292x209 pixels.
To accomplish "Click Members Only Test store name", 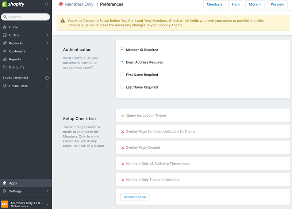I will point(27,203).
